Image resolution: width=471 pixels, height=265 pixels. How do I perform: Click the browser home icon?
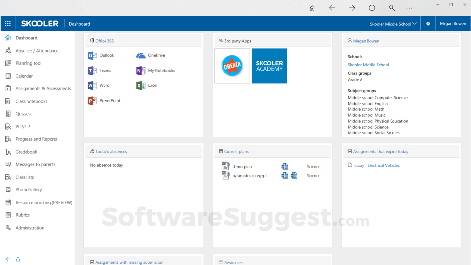pos(312,8)
